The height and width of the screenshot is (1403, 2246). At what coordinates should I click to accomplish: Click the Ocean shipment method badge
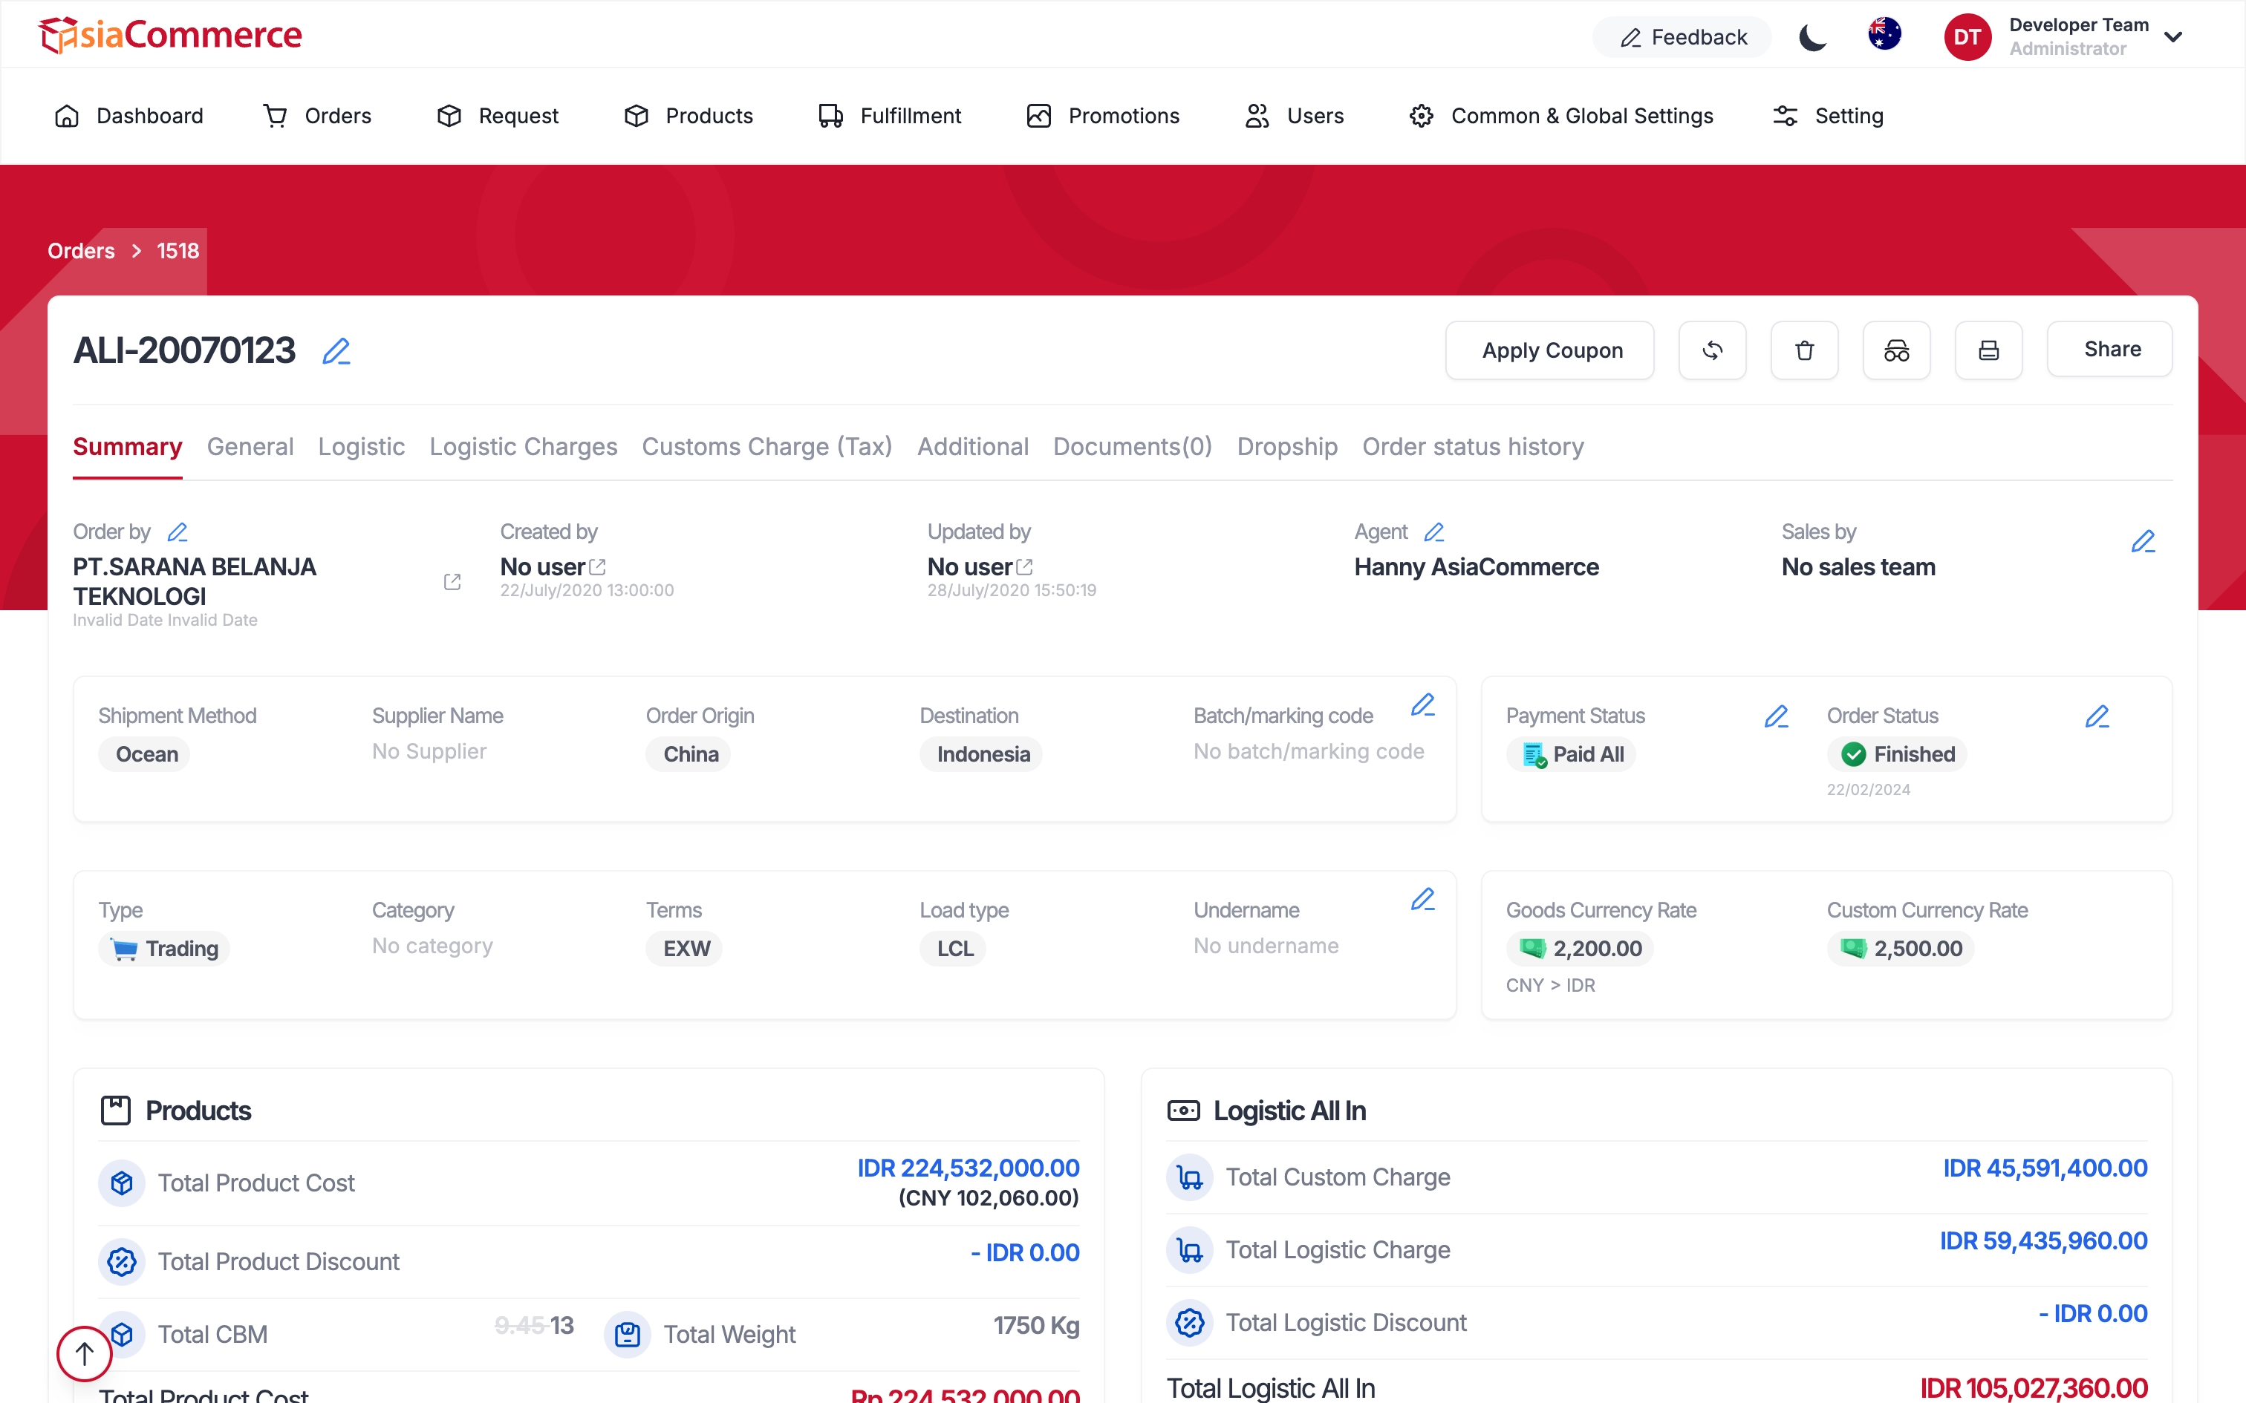[x=145, y=754]
